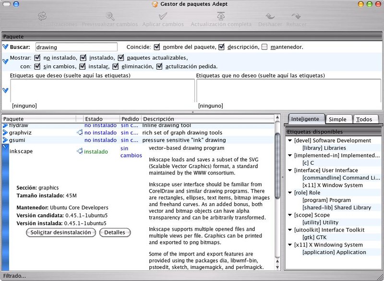Collapse the Buscar filter row chevron
The height and width of the screenshot is (281, 384).
point(5,47)
